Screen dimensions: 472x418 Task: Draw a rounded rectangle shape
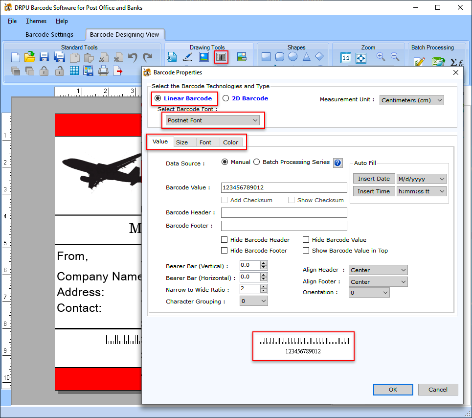tap(280, 57)
